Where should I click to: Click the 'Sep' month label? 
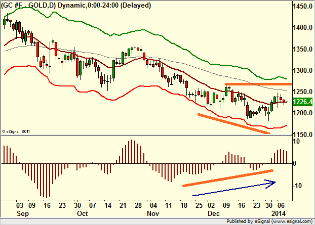pyautogui.click(x=23, y=213)
